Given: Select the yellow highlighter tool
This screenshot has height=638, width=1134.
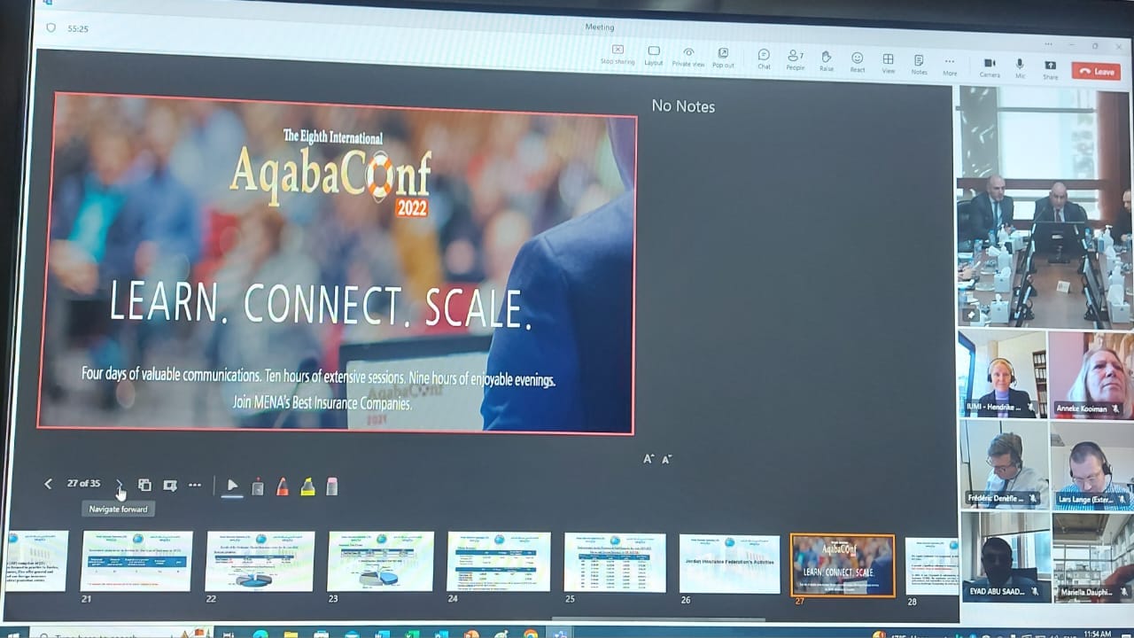Looking at the screenshot, I should point(307,486).
